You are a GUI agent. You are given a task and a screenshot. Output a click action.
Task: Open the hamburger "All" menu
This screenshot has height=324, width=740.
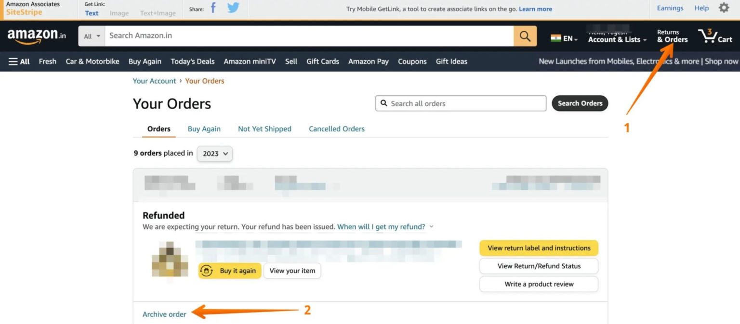pos(19,61)
